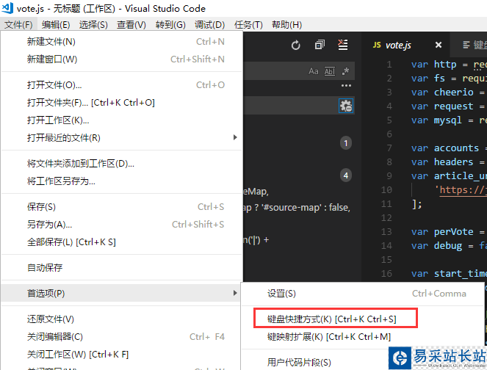Click the three-dot search details toggle
The height and width of the screenshot is (370, 487).
(x=346, y=85)
